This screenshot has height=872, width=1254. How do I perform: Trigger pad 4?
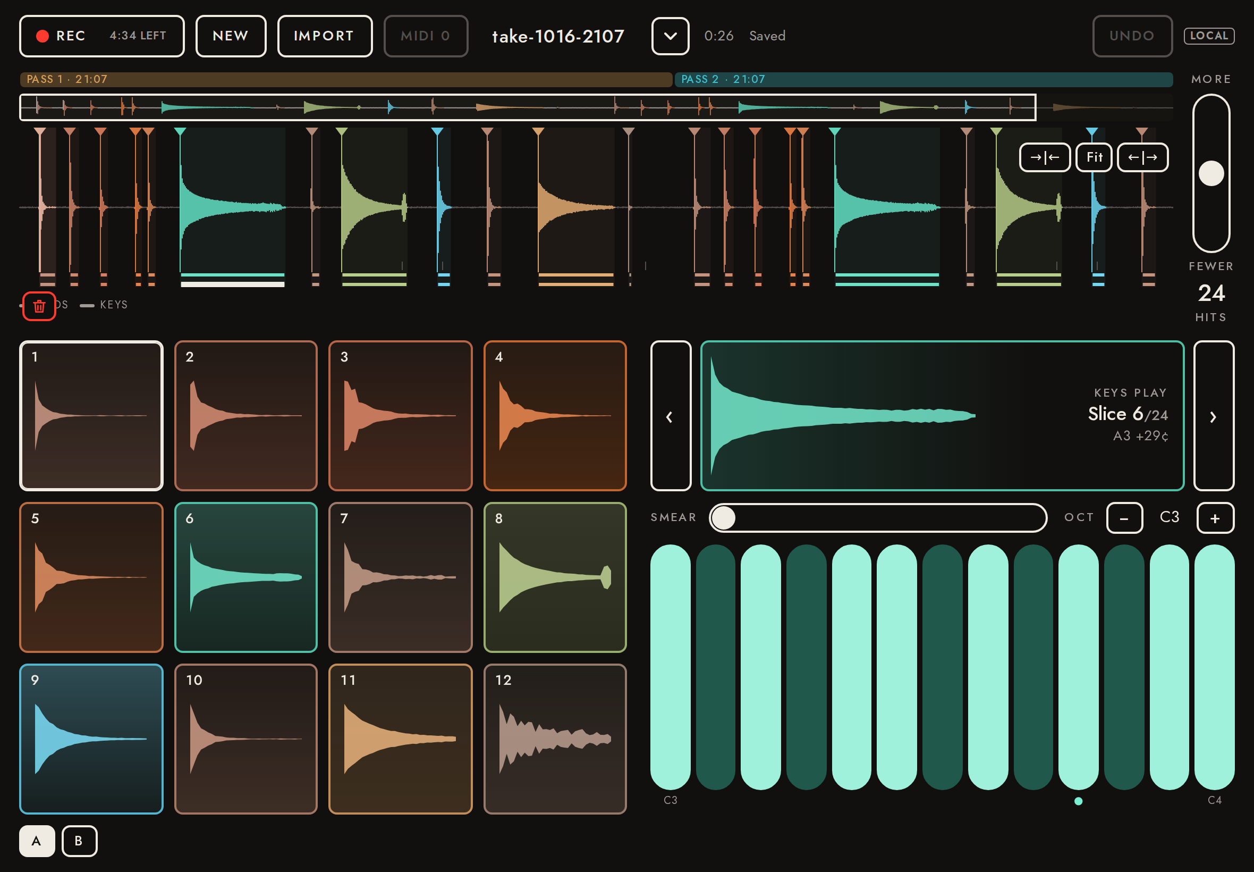(x=555, y=416)
